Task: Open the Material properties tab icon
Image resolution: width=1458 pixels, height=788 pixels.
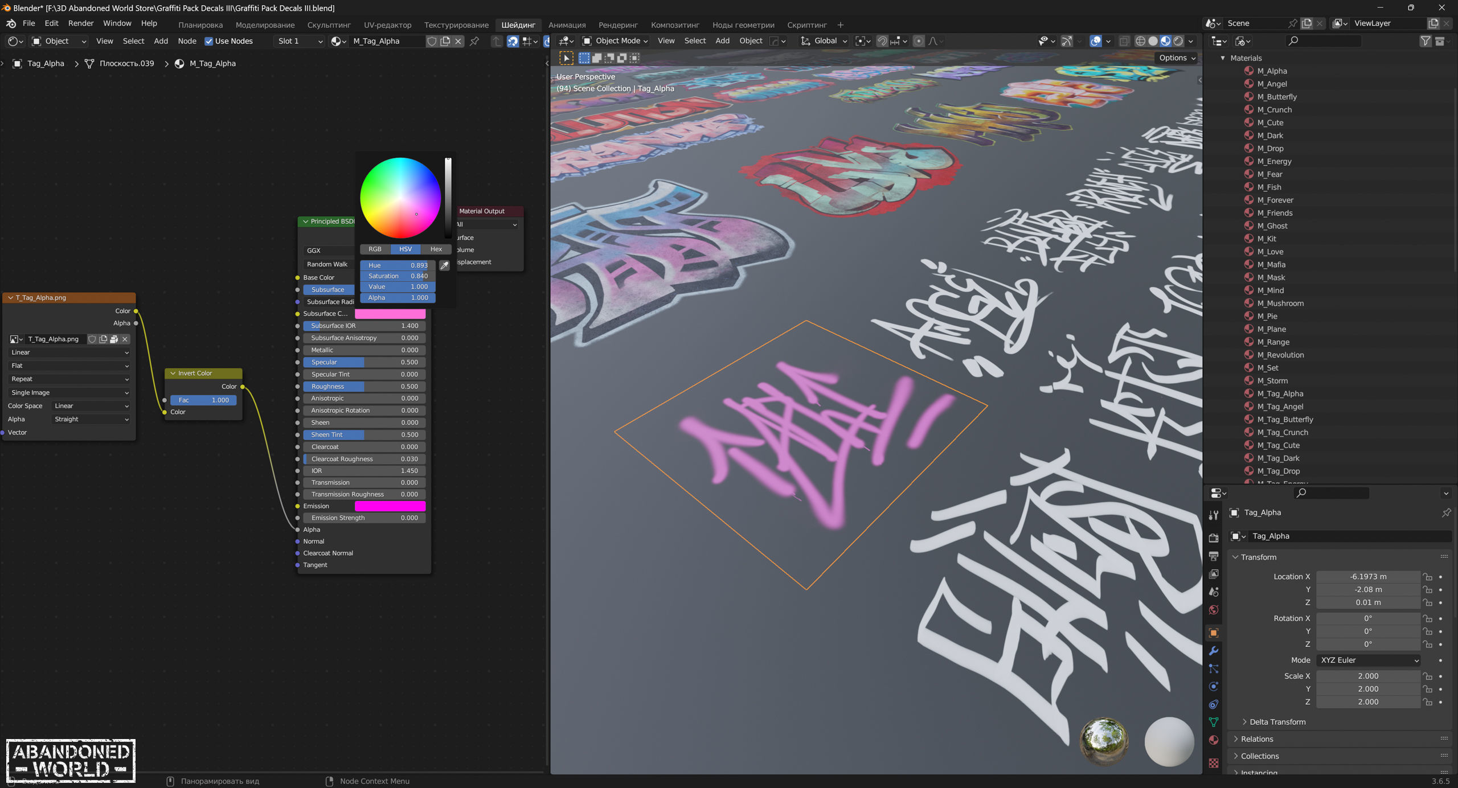Action: click(x=1214, y=740)
